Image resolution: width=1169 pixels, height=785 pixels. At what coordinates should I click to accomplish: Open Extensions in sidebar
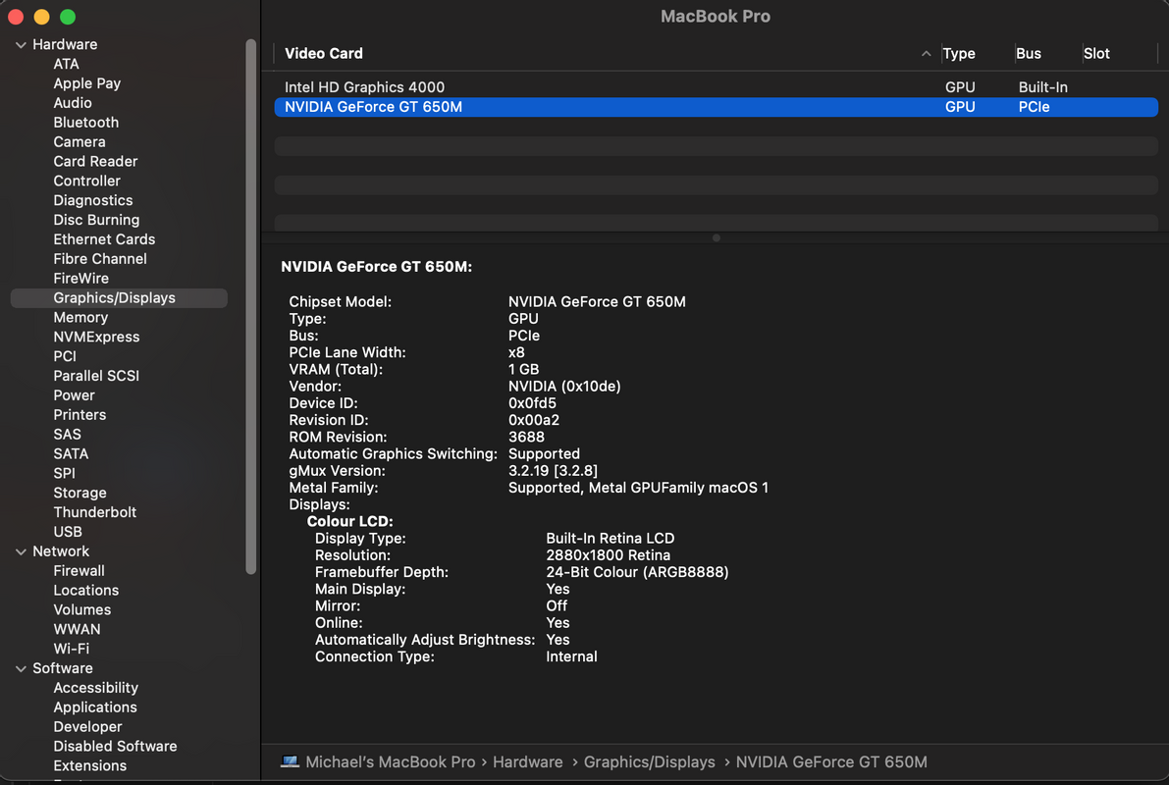89,765
